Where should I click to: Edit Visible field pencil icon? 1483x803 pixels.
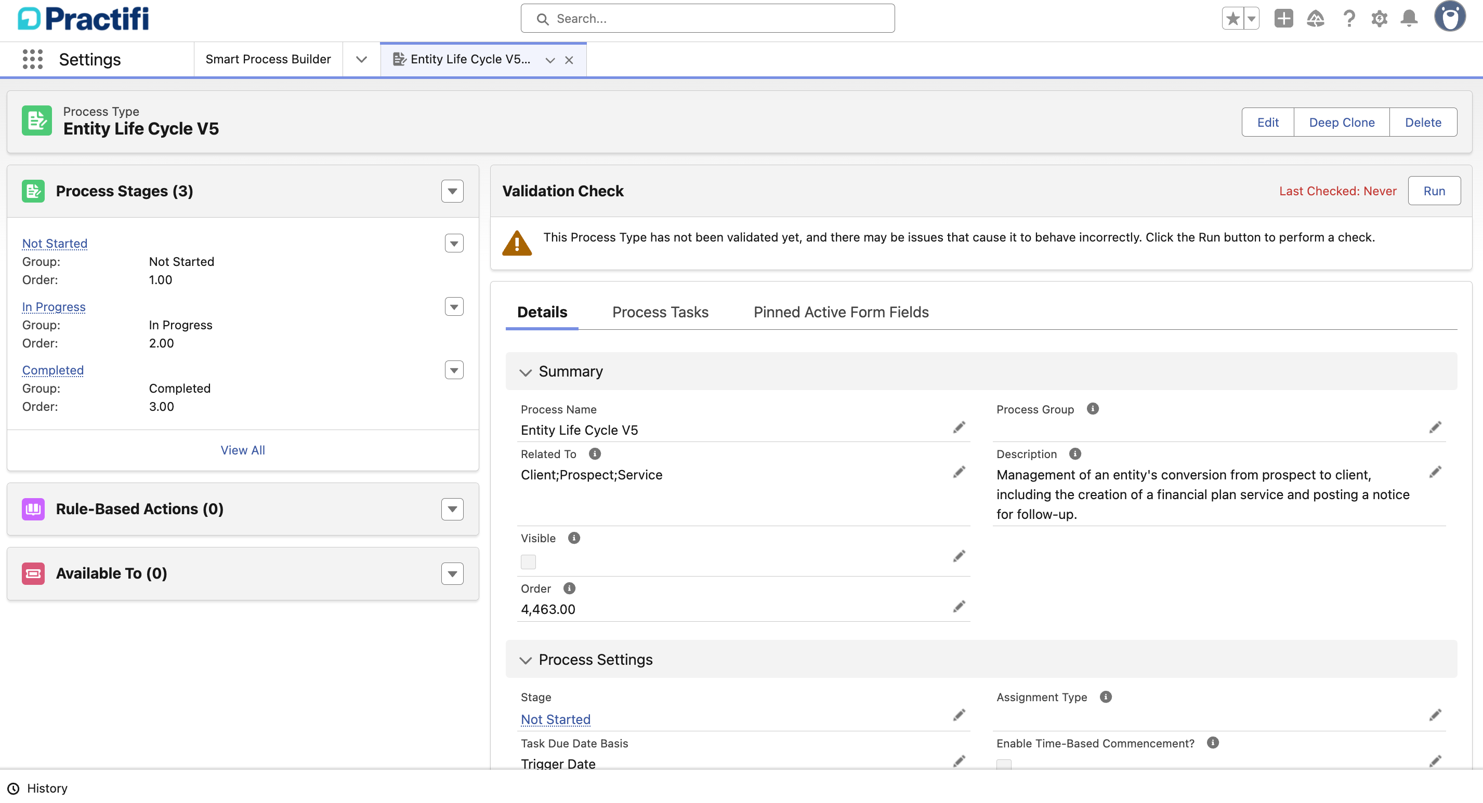click(959, 556)
